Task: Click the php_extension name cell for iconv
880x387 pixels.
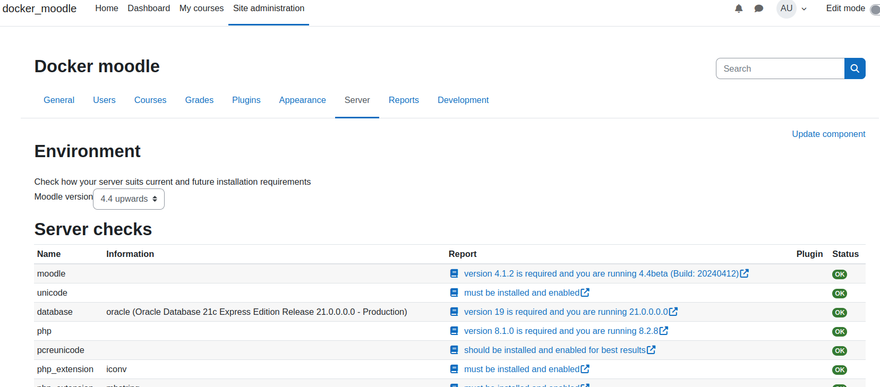Action: pyautogui.click(x=65, y=369)
